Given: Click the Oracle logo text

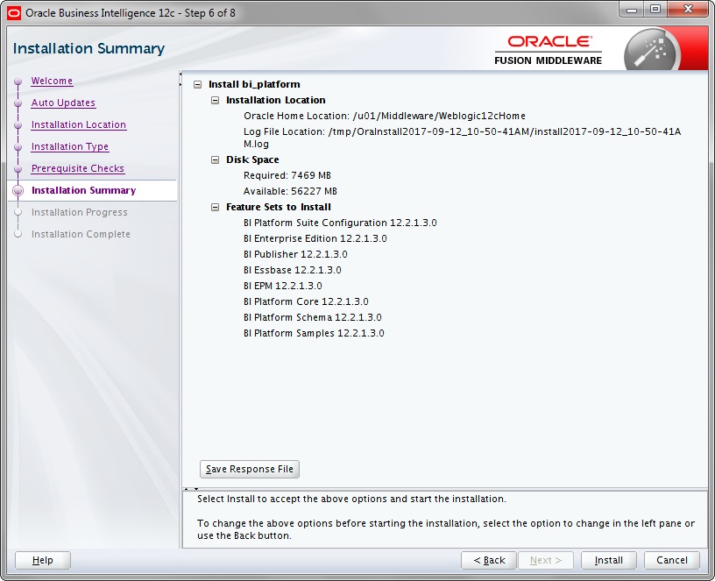Looking at the screenshot, I should pyautogui.click(x=549, y=41).
